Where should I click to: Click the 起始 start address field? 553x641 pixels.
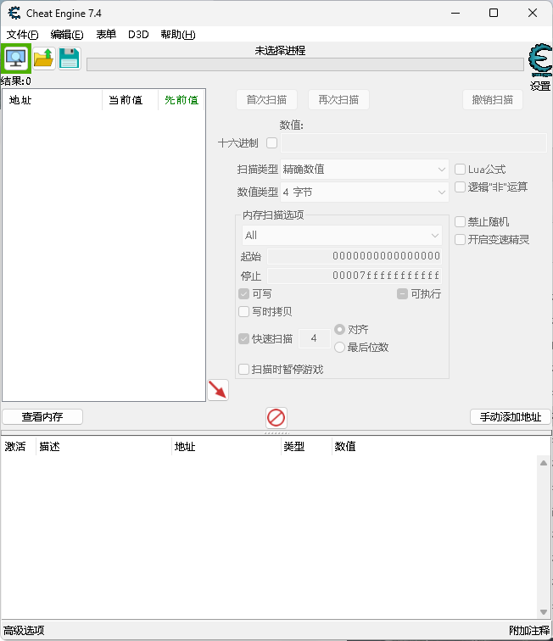click(x=355, y=256)
